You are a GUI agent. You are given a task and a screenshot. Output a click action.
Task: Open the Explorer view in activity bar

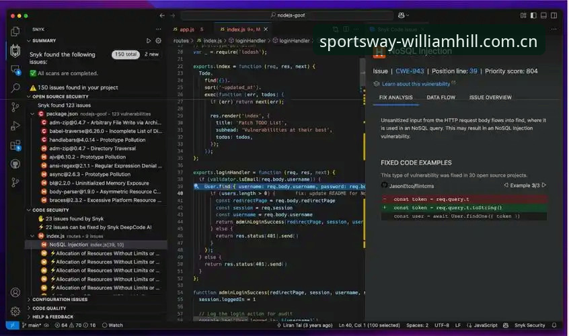pos(15,32)
